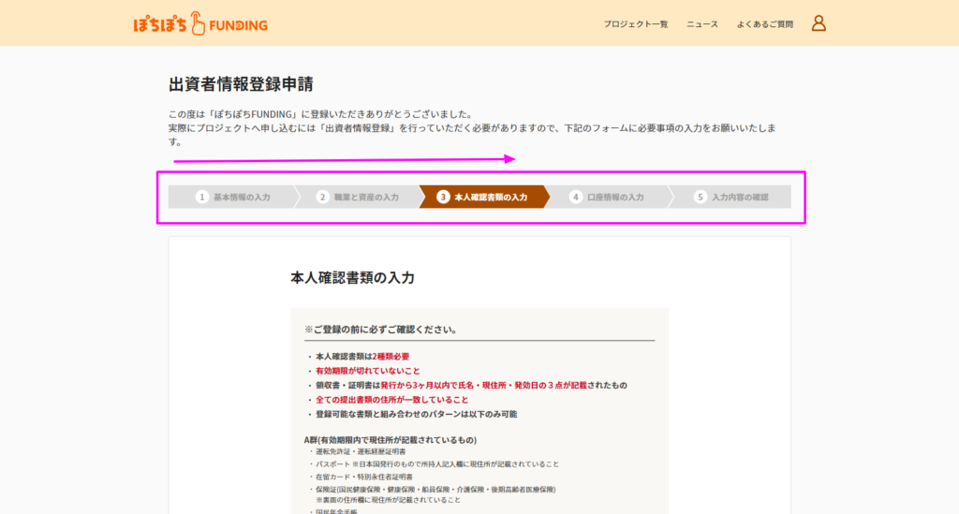This screenshot has height=514, width=959.
Task: Open プロジェクト一覧 in the top navigation
Action: point(636,24)
